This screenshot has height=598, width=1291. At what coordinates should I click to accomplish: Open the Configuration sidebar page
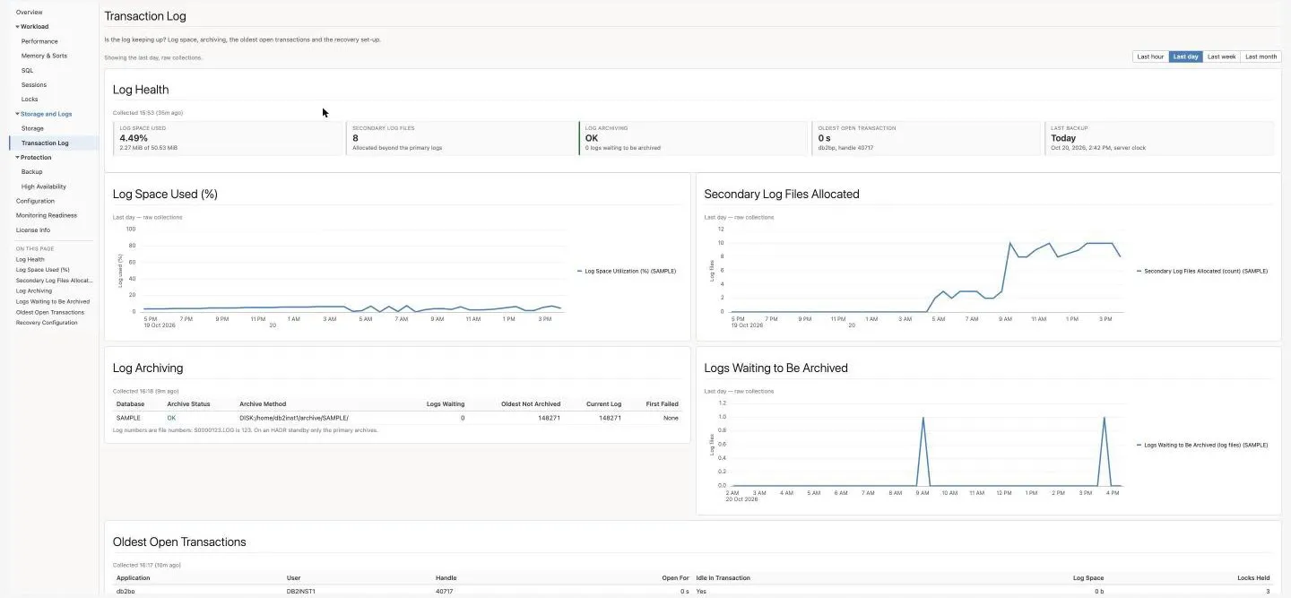[x=35, y=201]
